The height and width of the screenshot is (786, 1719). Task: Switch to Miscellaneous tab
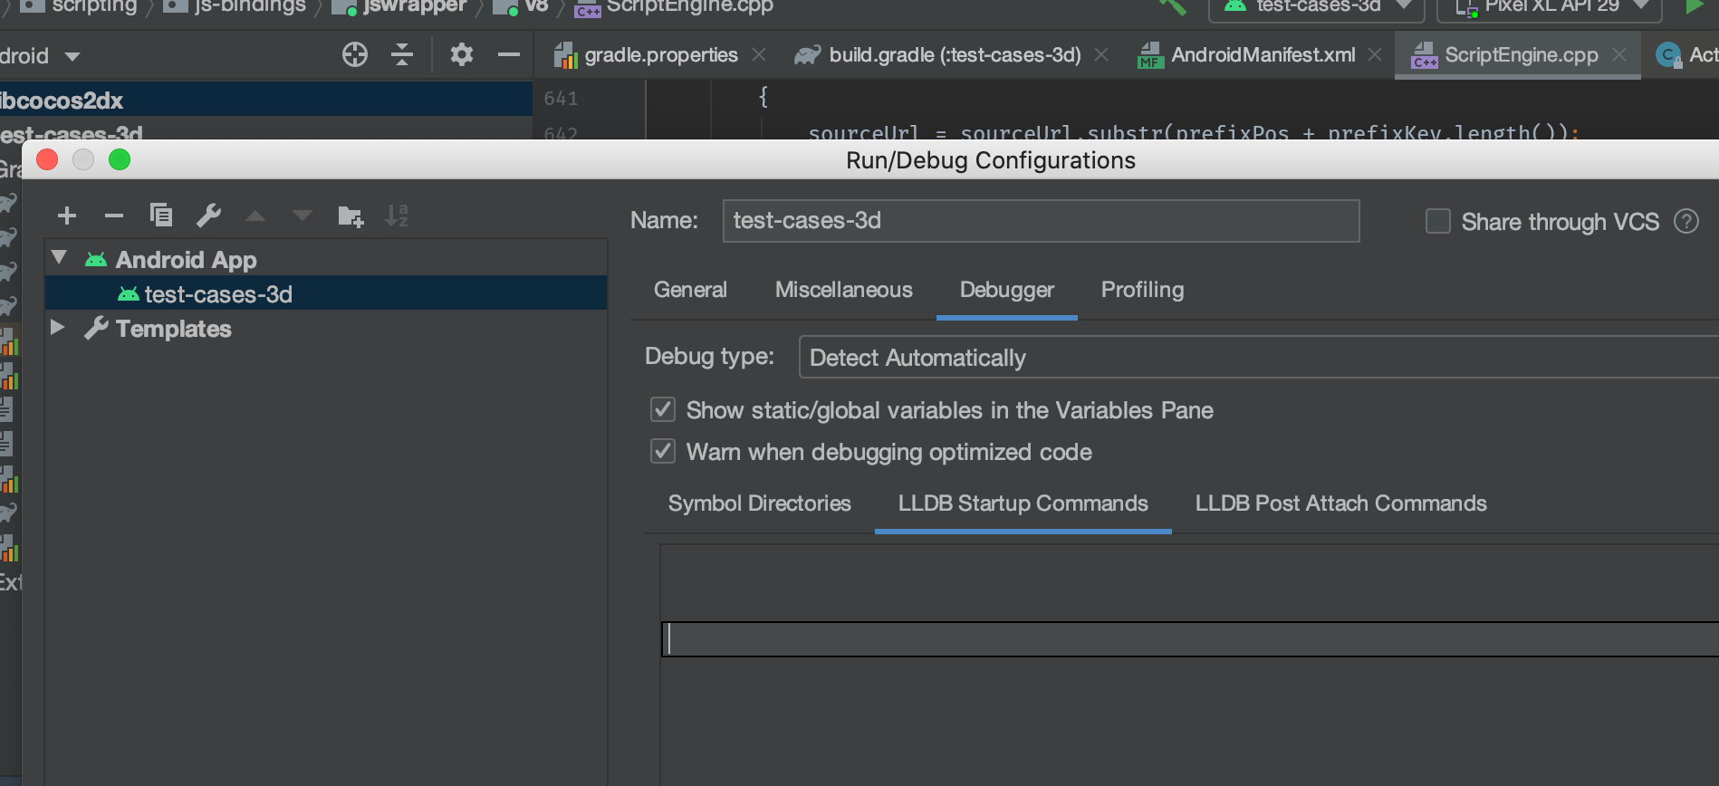[844, 290]
